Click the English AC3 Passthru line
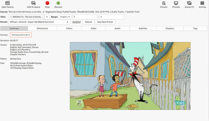209x121 pixels. (20, 50)
